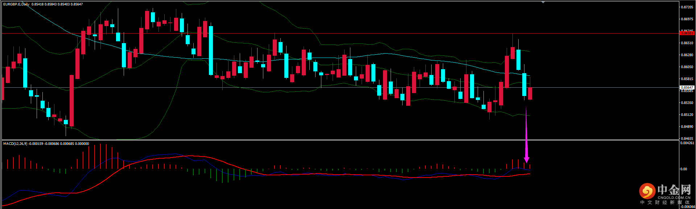Click the MACD zero level 0.00 label
Screen dimensions: 696x209
(683, 169)
